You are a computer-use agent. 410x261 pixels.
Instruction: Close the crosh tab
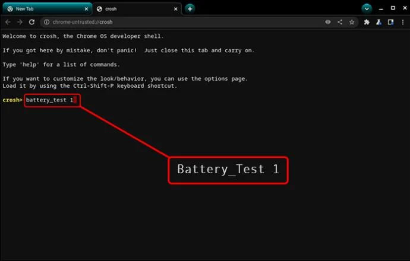[176, 9]
